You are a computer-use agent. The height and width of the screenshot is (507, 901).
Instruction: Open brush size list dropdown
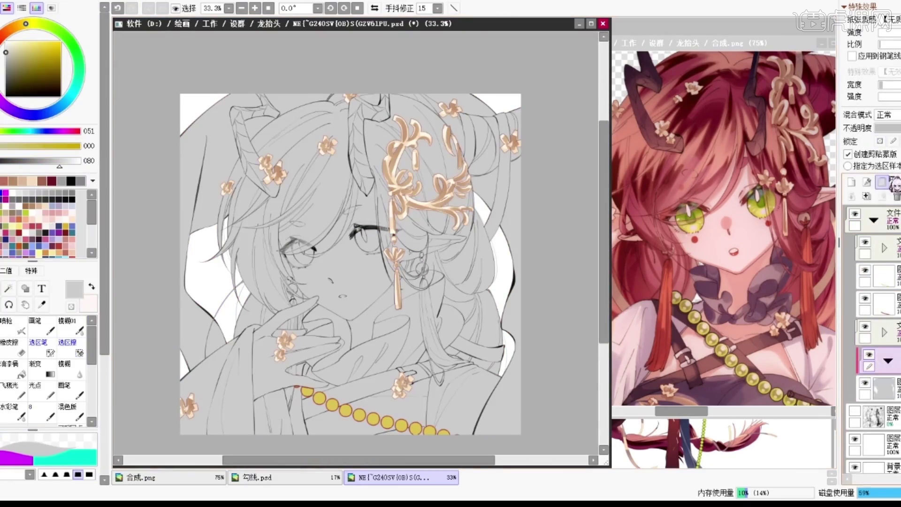[x=30, y=475]
